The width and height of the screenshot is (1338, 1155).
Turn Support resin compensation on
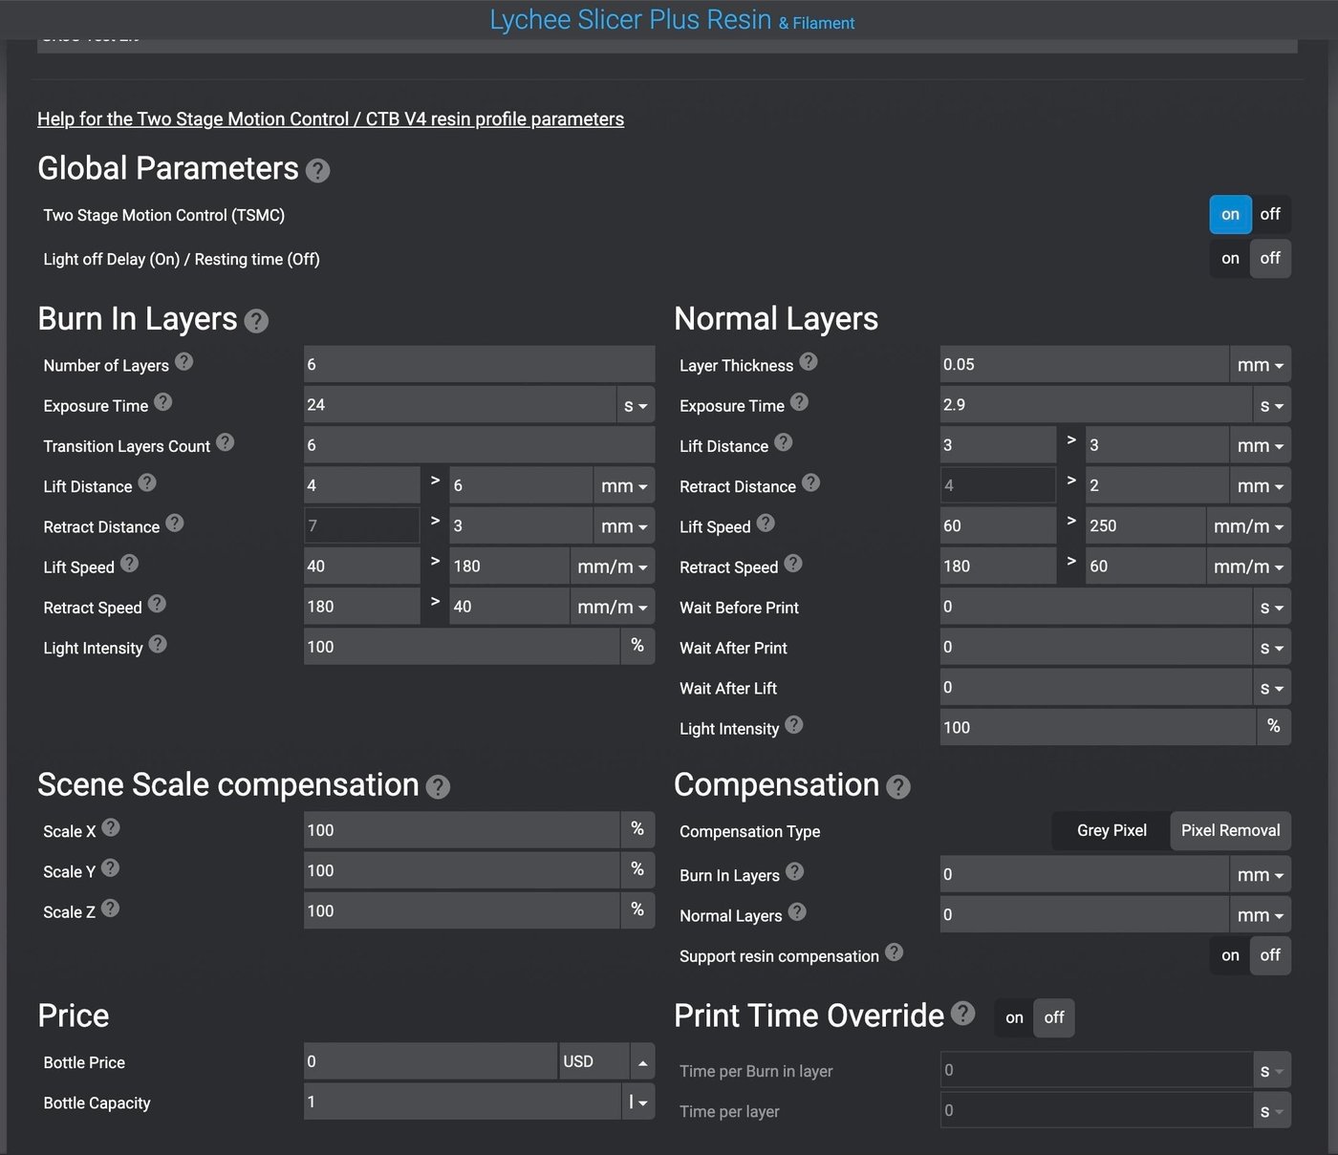[x=1230, y=955]
